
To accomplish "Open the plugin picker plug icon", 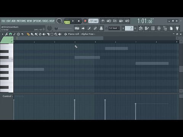I will coord(177,28).
